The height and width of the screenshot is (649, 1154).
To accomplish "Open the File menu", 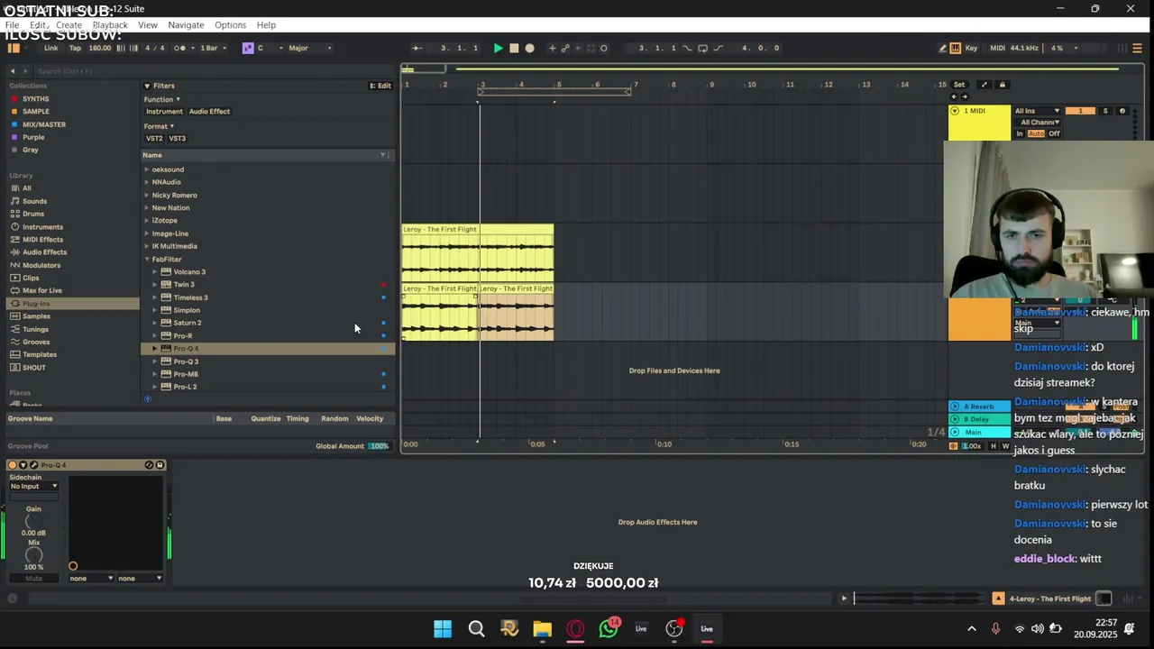I will pos(13,24).
